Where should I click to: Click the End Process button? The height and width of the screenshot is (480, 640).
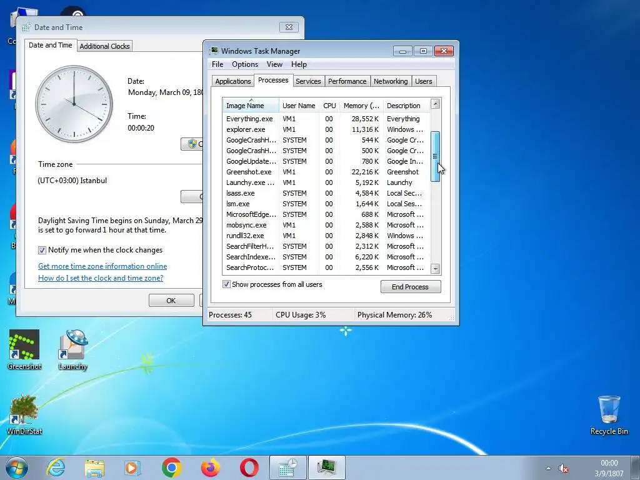coord(411,286)
